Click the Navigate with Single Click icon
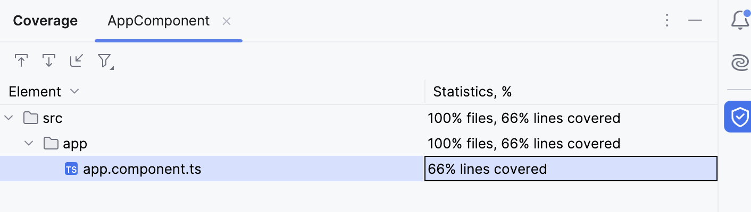Screen dimensions: 751x212 (x=21, y=61)
